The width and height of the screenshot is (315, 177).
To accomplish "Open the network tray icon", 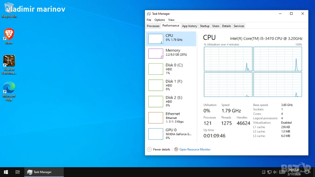I will click(x=269, y=172).
